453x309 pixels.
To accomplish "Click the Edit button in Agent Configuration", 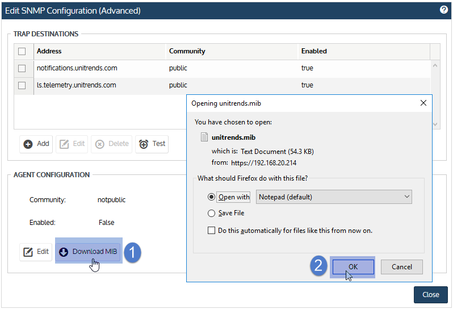I will click(36, 252).
